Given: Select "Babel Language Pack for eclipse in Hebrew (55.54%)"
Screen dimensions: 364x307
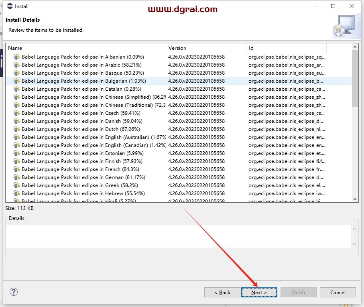Looking at the screenshot, I should coord(83,193).
